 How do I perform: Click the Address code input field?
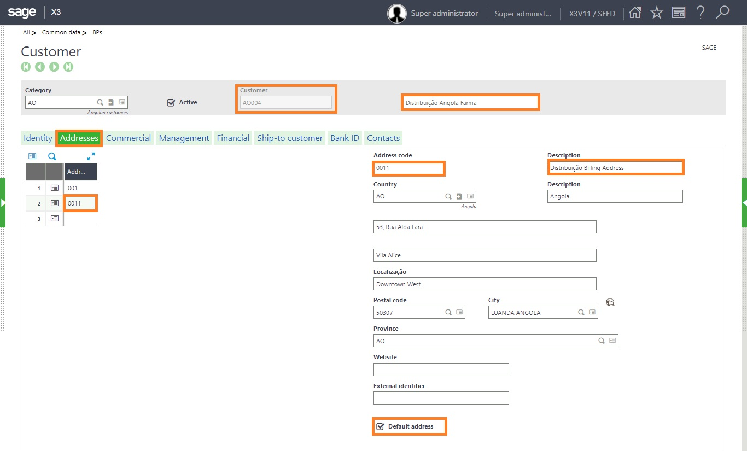pos(408,168)
